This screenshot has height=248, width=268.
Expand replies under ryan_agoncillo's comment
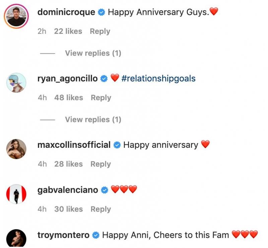93,120
